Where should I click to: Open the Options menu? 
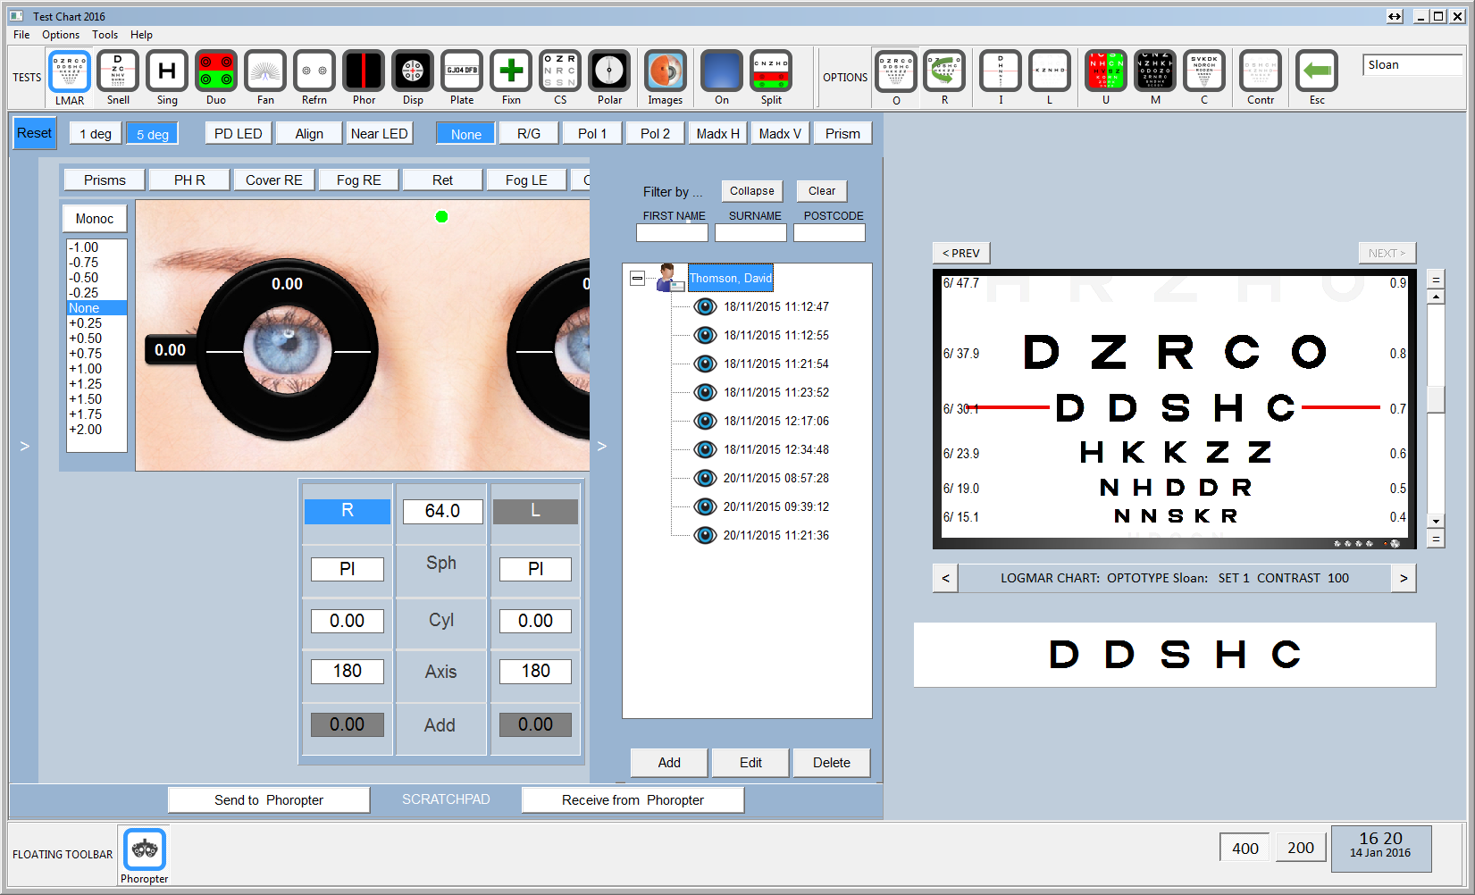pyautogui.click(x=61, y=35)
